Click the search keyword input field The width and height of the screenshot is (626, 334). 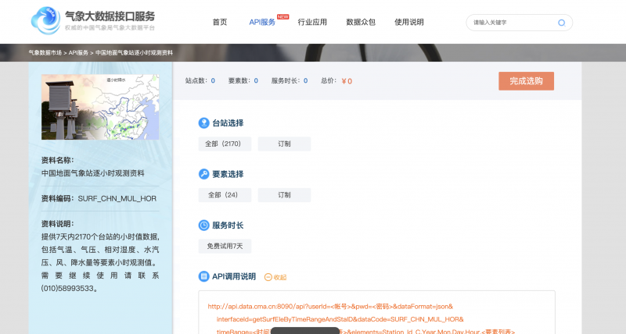pos(513,23)
